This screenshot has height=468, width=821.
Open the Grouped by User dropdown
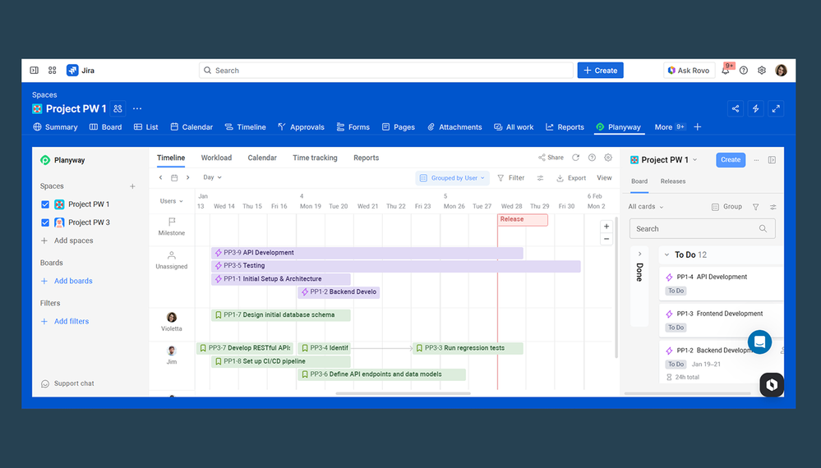coord(452,178)
